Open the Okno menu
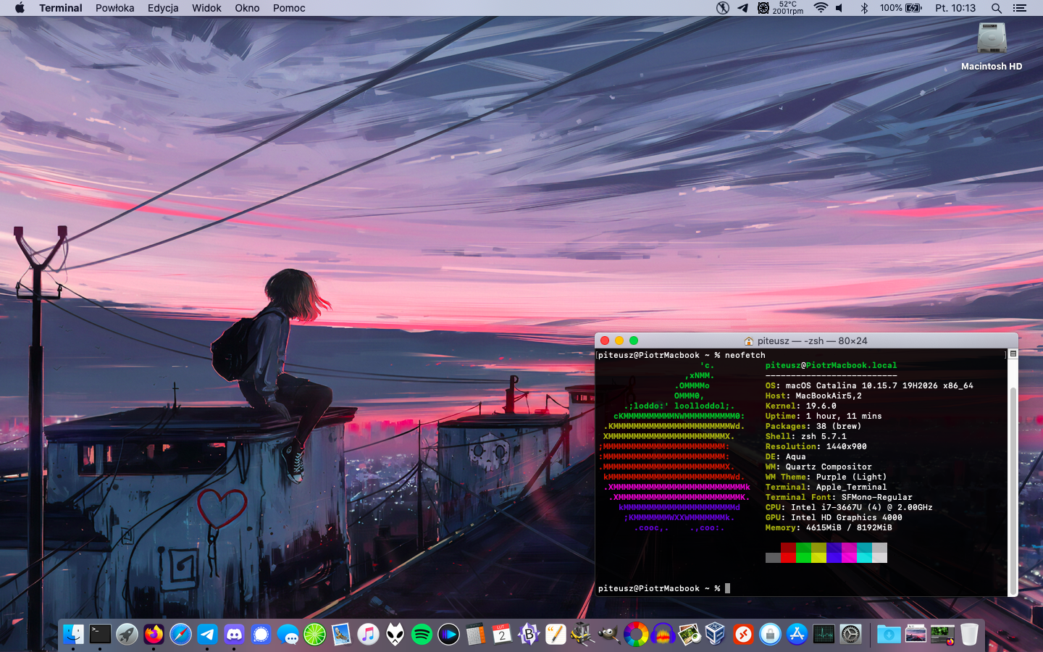The height and width of the screenshot is (652, 1043). (247, 8)
